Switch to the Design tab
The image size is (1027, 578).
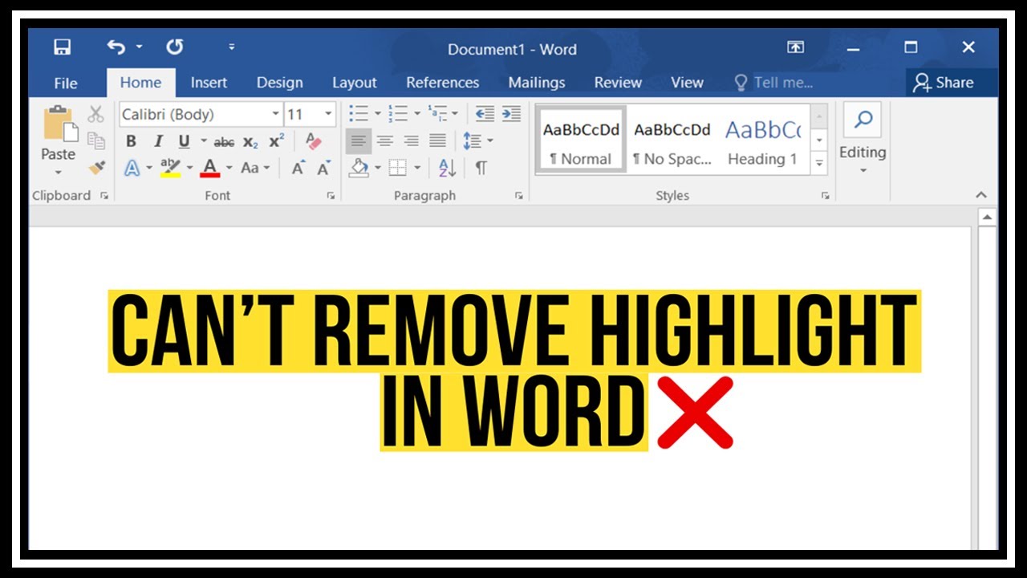pyautogui.click(x=280, y=83)
